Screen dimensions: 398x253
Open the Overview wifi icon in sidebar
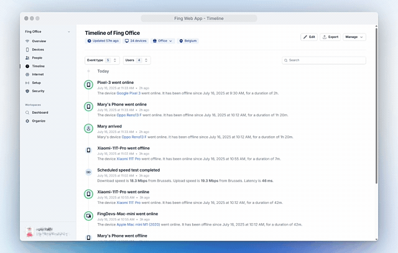tap(27, 41)
